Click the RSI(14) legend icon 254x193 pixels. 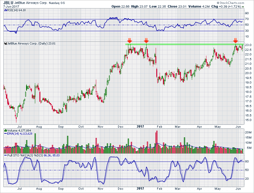tap(5, 11)
